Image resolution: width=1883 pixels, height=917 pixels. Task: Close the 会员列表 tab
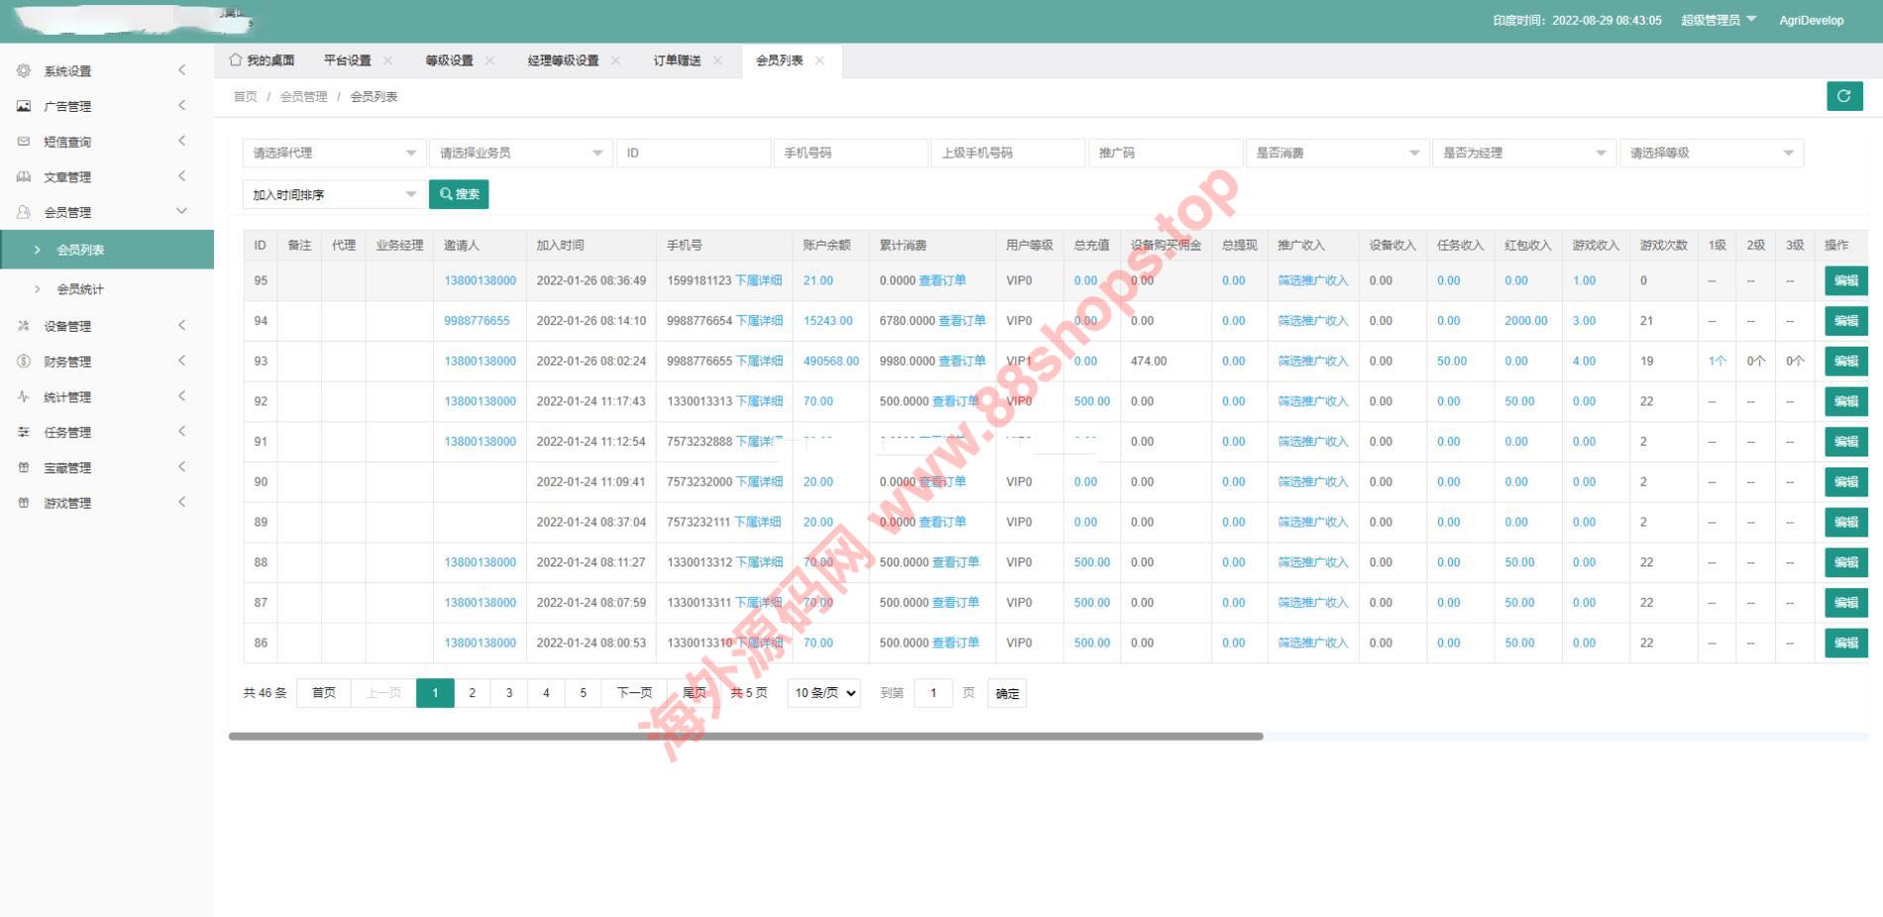pos(819,60)
